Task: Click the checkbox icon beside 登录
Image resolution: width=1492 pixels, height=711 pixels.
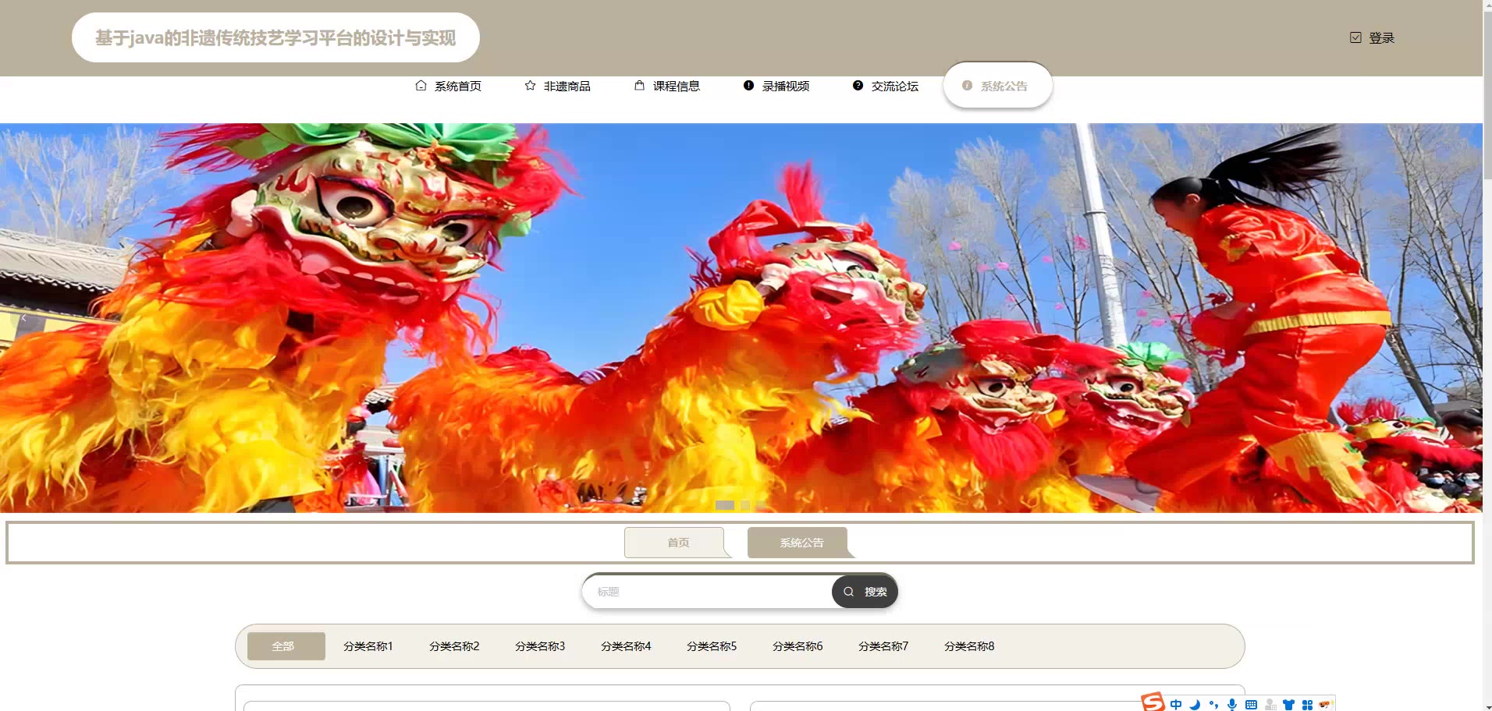Action: [x=1355, y=37]
